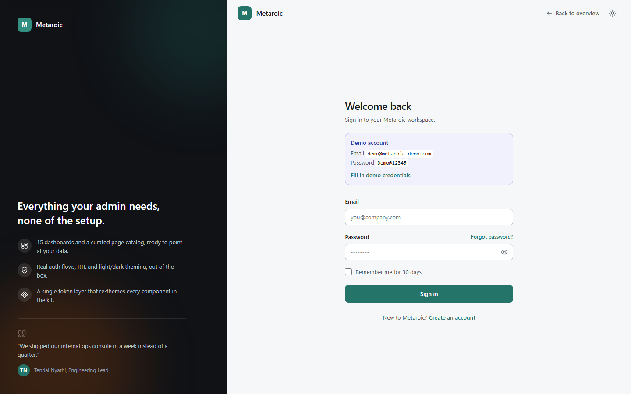Viewport: 631px width, 394px height.
Task: Click the "New to Metaroic?" text
Action: click(405, 318)
